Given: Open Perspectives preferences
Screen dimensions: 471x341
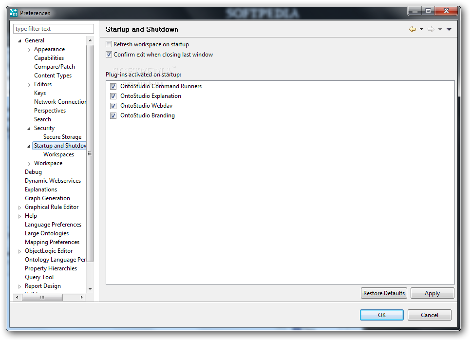Looking at the screenshot, I should pyautogui.click(x=50, y=111).
